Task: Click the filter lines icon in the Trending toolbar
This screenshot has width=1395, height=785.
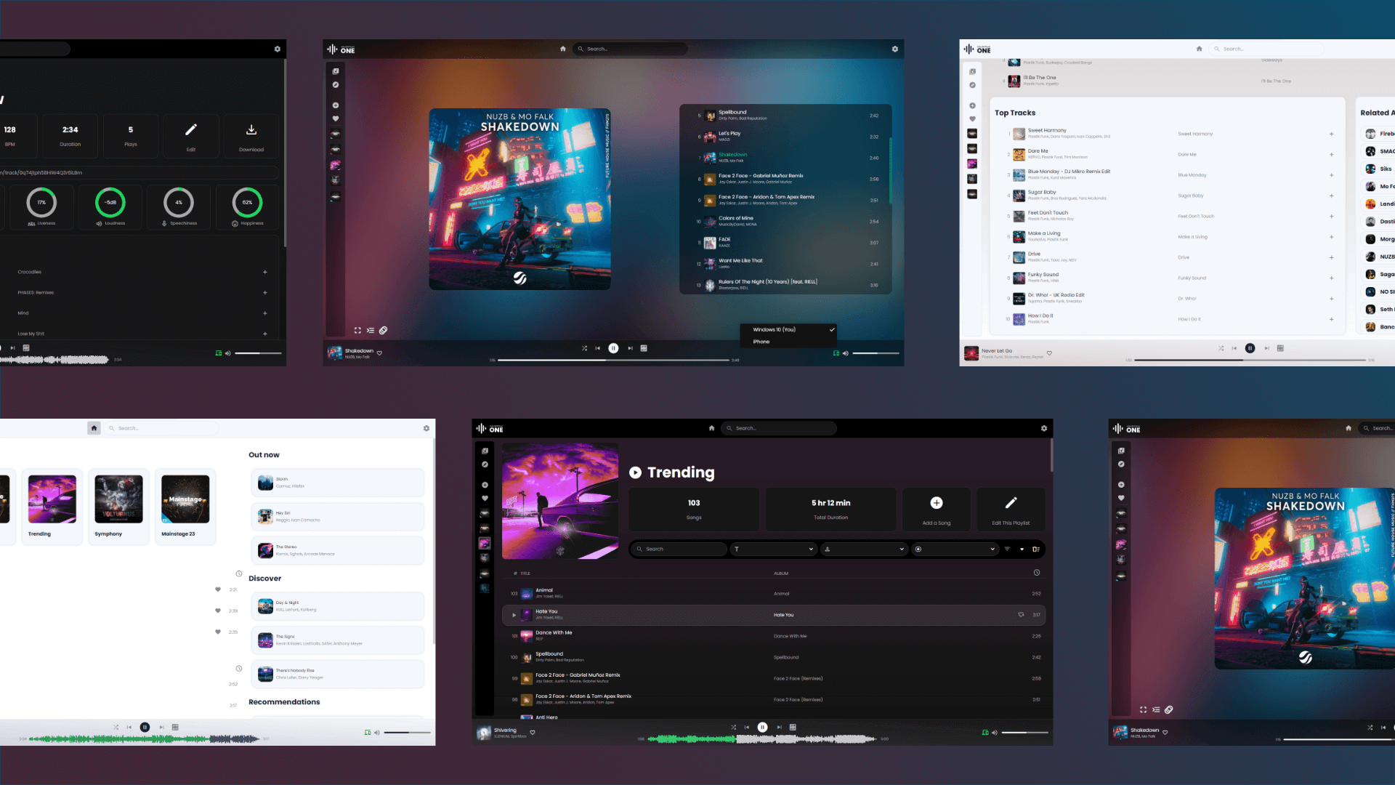Action: coord(1007,549)
